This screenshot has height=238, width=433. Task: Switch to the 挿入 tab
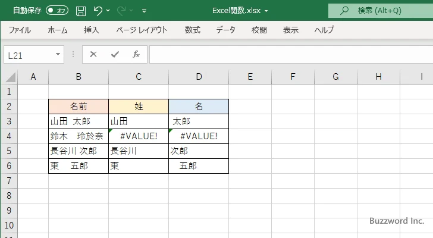click(92, 30)
